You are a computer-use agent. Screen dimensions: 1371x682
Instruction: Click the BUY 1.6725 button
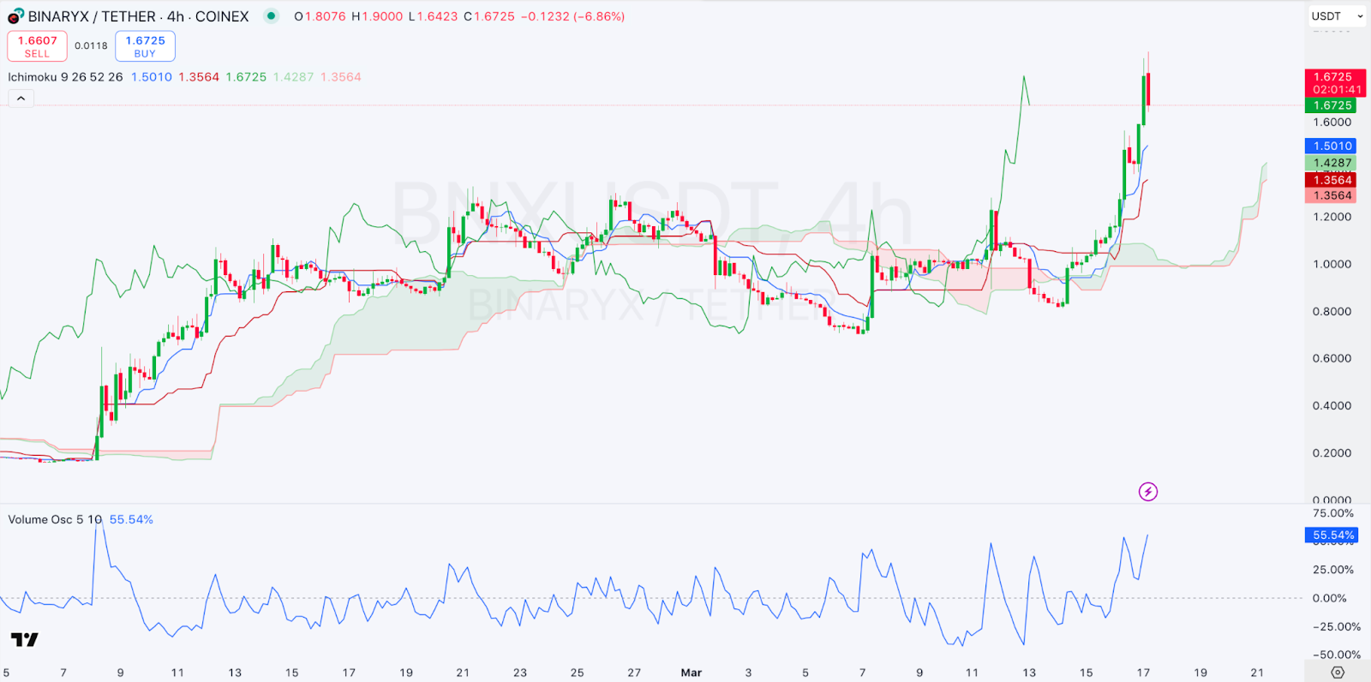tap(145, 46)
